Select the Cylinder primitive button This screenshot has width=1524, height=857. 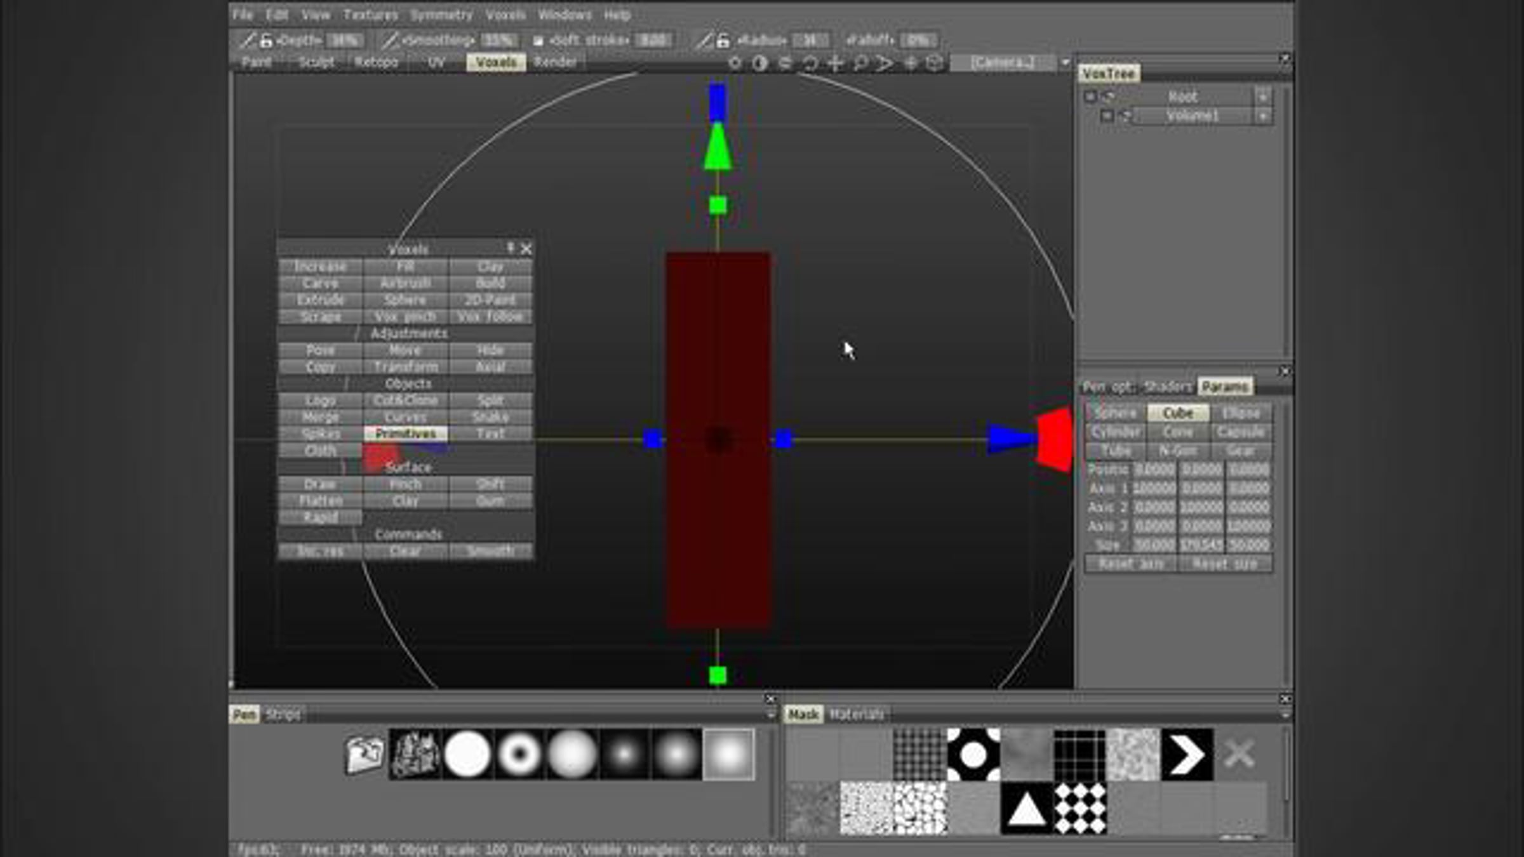pos(1116,432)
